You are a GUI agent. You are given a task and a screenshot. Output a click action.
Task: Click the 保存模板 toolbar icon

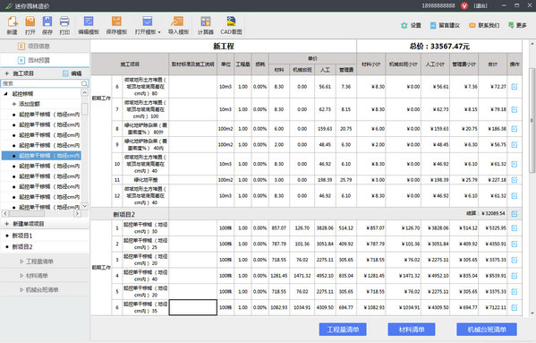tap(116, 21)
